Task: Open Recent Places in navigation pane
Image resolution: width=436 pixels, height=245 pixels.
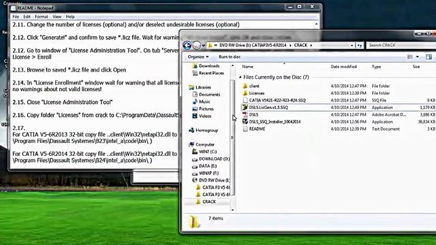Action: pyautogui.click(x=211, y=73)
